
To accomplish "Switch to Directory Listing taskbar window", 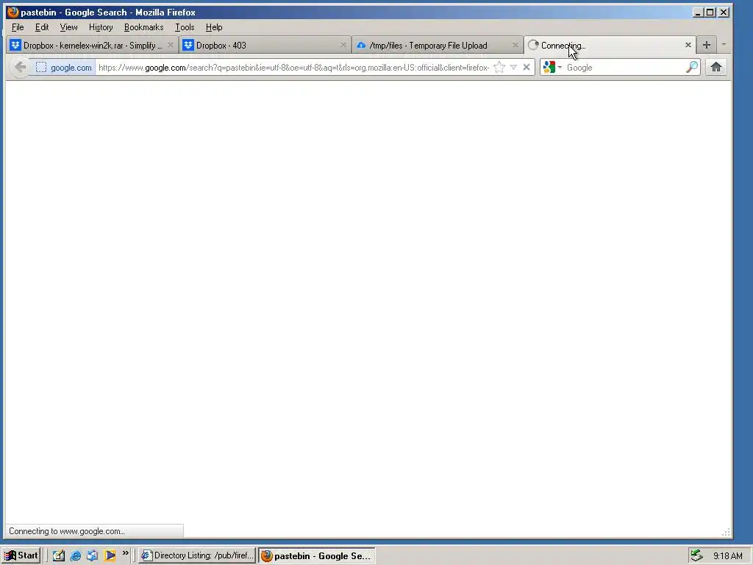I will coord(197,555).
